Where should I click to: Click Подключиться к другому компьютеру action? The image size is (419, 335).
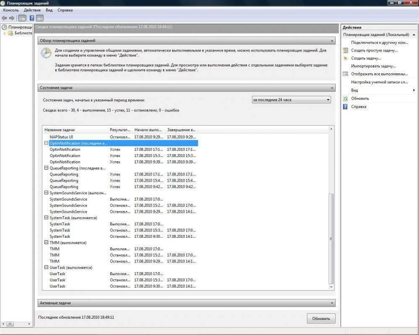click(380, 42)
